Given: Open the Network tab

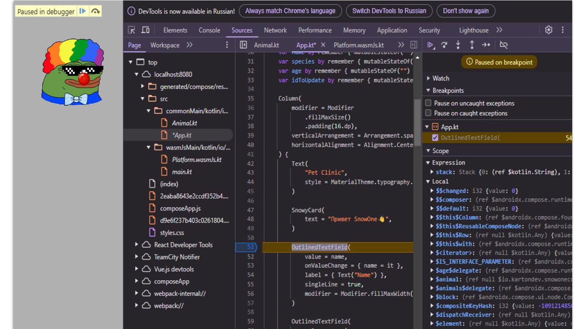Looking at the screenshot, I should click(x=275, y=30).
